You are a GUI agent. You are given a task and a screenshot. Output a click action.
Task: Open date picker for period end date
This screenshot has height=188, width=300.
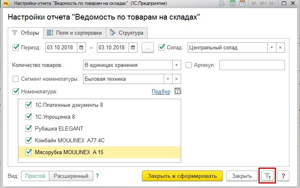[133, 47]
